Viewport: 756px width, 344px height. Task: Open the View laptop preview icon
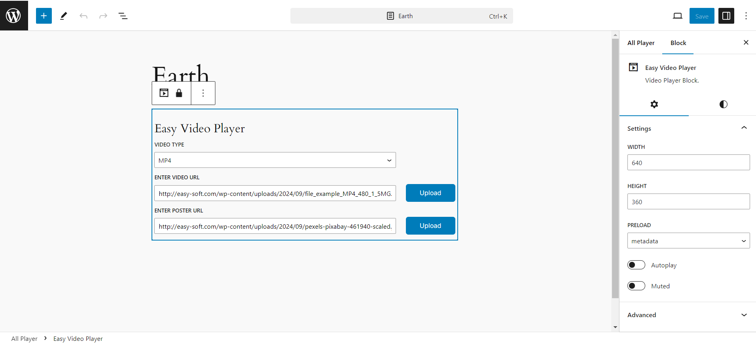pyautogui.click(x=678, y=16)
